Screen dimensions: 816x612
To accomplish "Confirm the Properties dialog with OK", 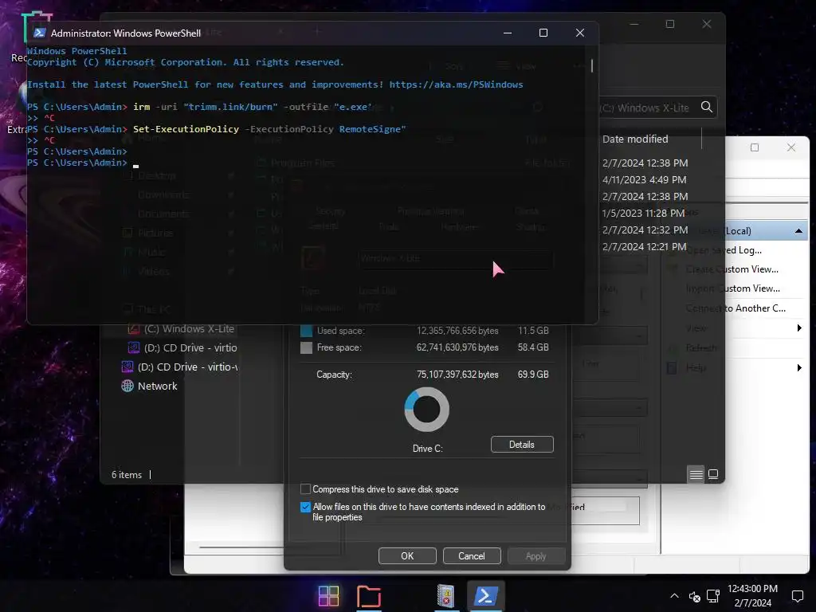I will click(x=407, y=555).
